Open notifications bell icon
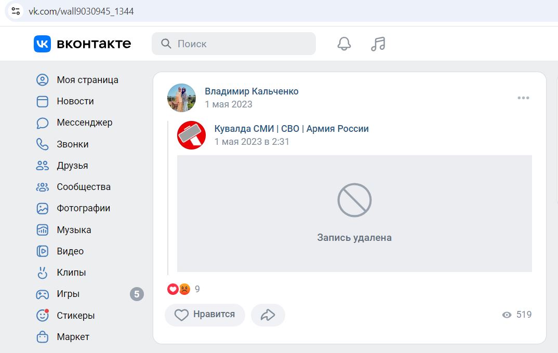Screen dimensions: 558x353 pyautogui.click(x=344, y=44)
